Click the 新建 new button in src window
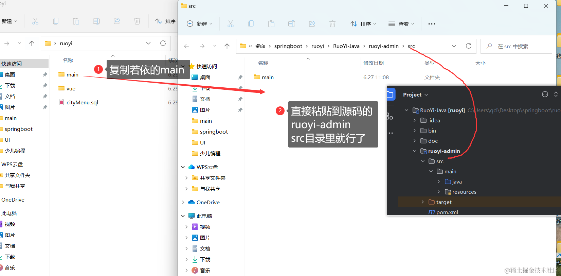Screen dimensions: 561x276 200,24
